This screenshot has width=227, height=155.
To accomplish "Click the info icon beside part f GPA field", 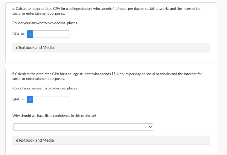I will tap(30, 100).
